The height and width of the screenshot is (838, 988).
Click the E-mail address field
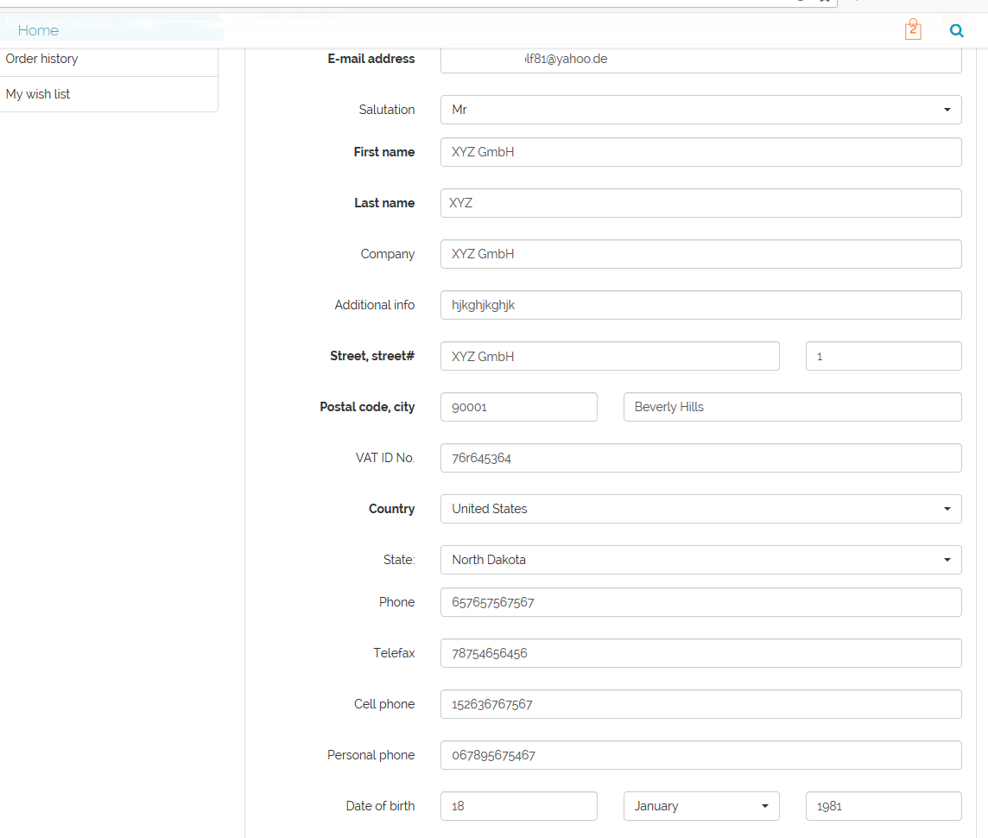click(x=700, y=59)
